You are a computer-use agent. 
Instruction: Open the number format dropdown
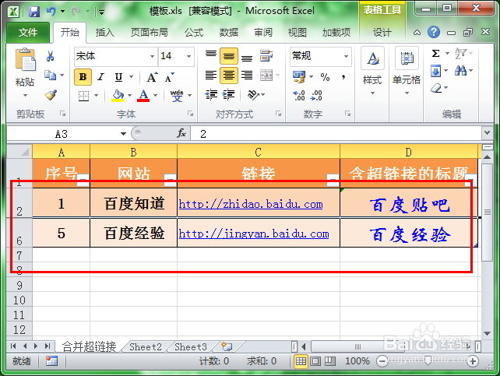point(346,56)
